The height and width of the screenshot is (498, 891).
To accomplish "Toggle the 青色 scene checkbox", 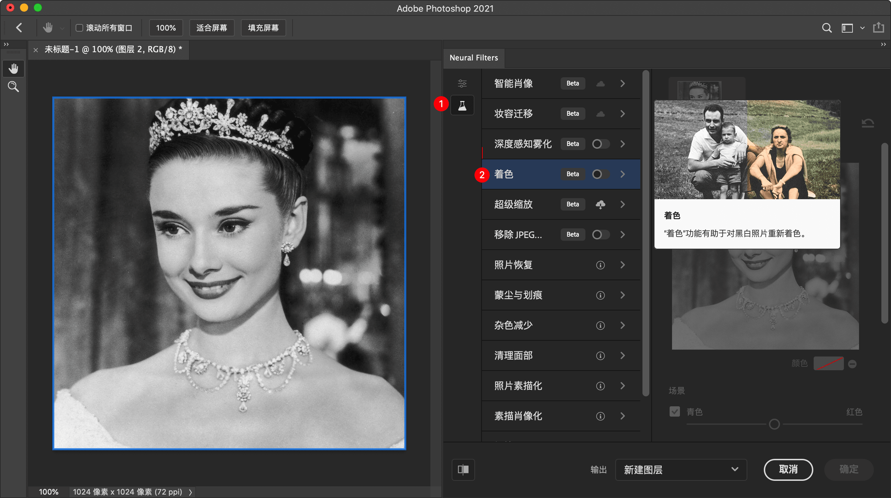I will click(674, 411).
